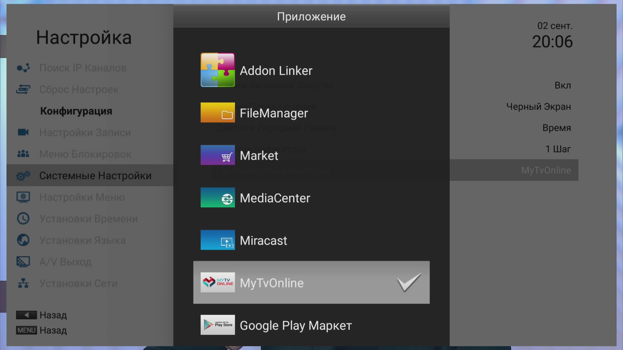This screenshot has width=623, height=350.
Task: Open Настройки Записи menu item
Action: point(85,133)
